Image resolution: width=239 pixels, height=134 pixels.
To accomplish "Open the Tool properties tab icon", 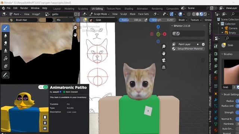I will point(216,46).
